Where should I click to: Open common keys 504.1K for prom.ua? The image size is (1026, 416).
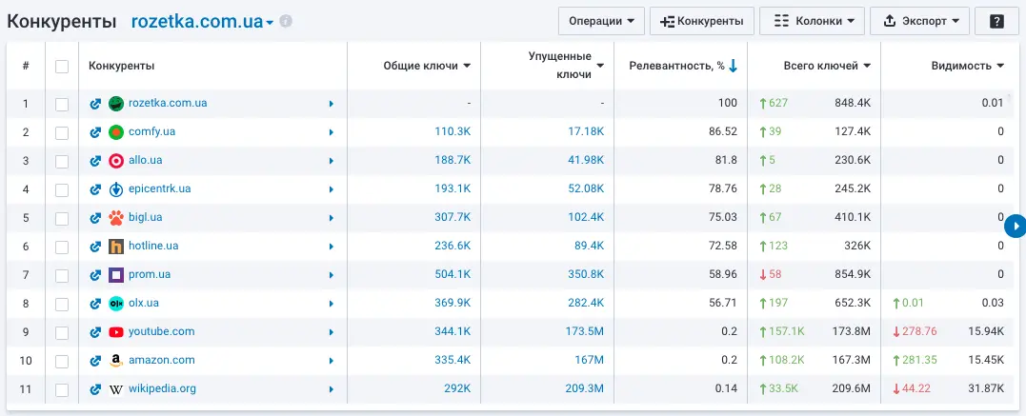(x=453, y=275)
